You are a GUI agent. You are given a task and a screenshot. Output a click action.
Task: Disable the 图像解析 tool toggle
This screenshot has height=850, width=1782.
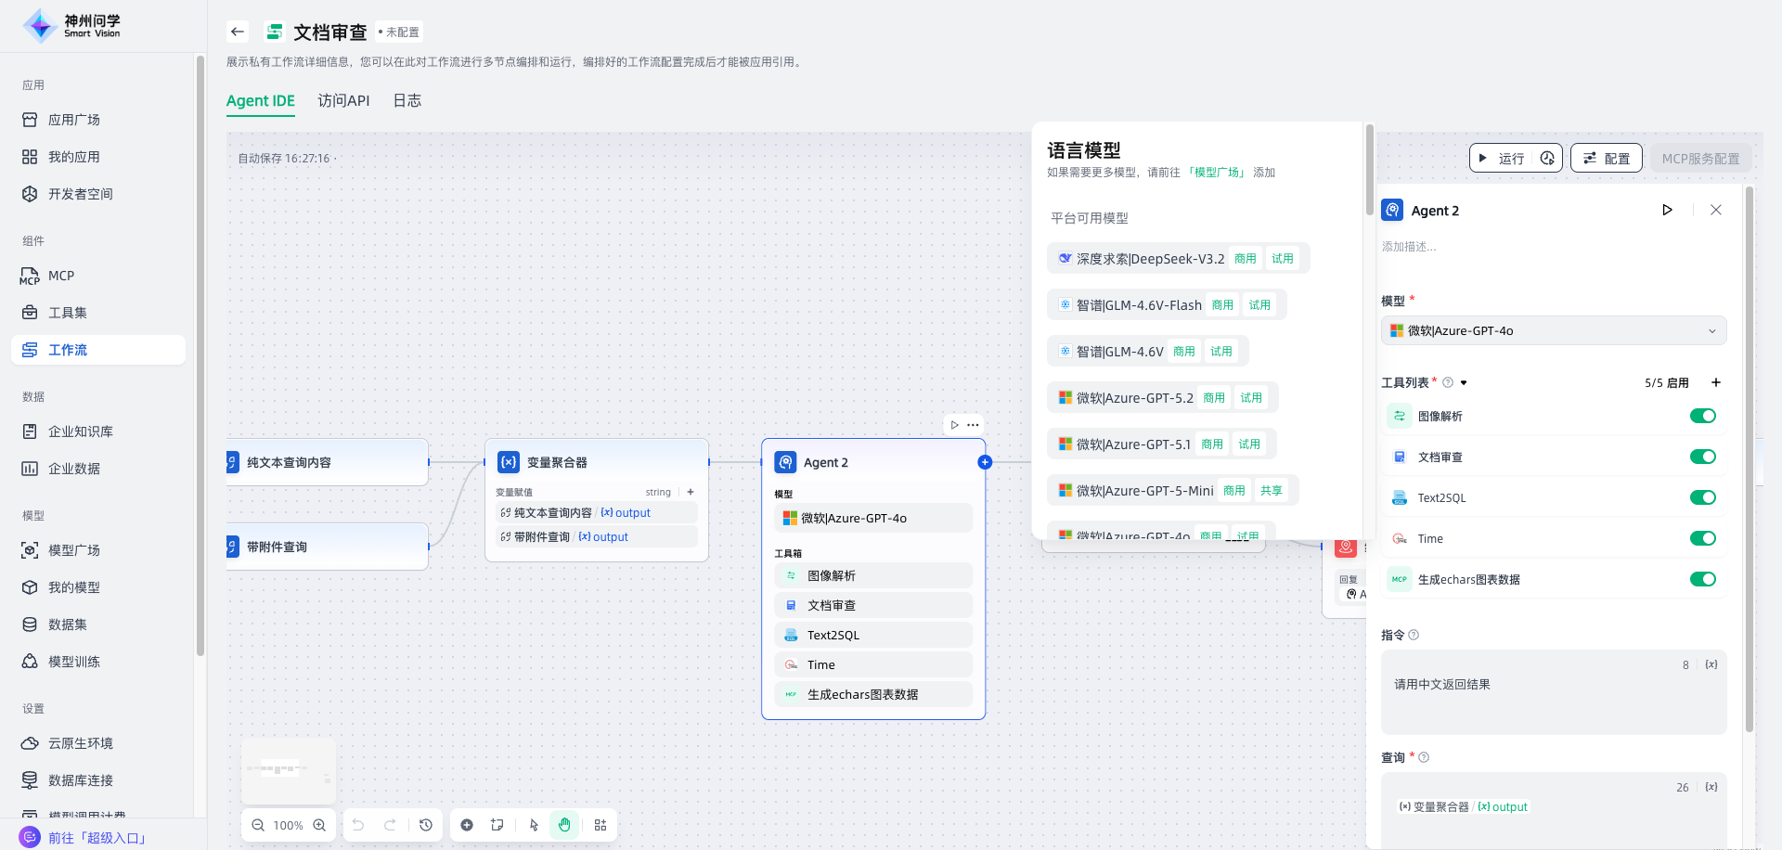(x=1702, y=416)
